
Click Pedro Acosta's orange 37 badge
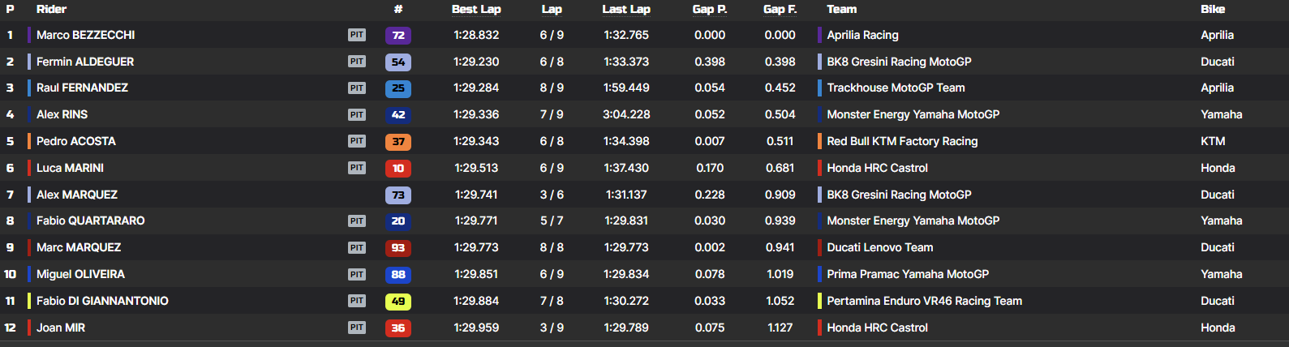[397, 141]
